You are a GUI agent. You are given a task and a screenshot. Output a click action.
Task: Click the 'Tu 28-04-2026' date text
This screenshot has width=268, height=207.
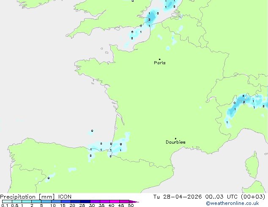[x=178, y=197]
